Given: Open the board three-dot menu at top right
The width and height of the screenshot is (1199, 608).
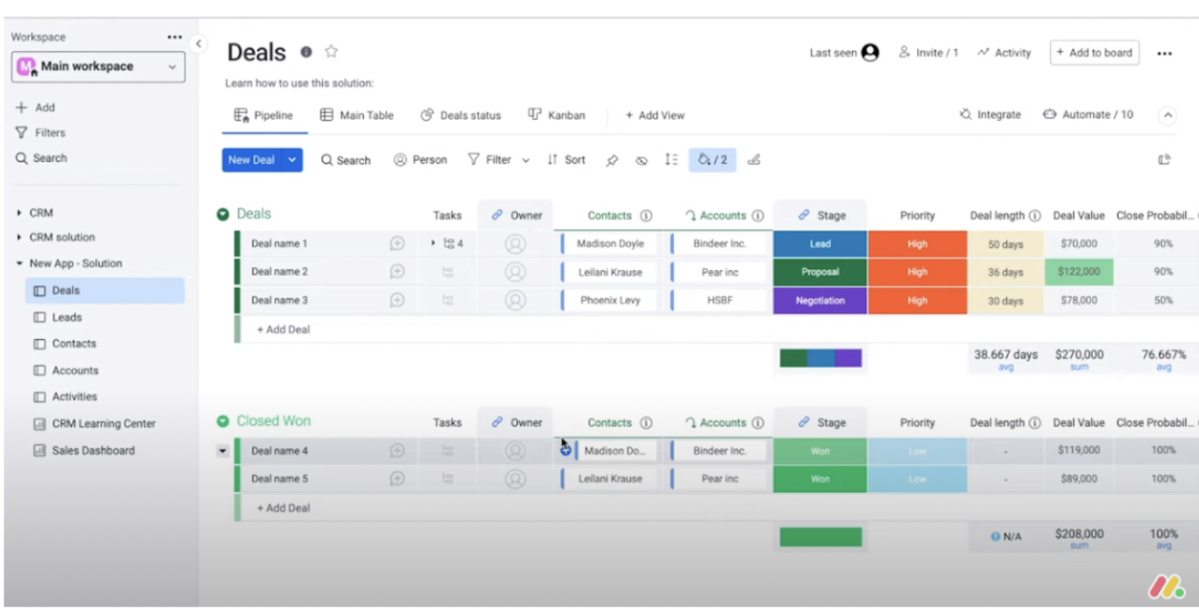Looking at the screenshot, I should (1164, 53).
